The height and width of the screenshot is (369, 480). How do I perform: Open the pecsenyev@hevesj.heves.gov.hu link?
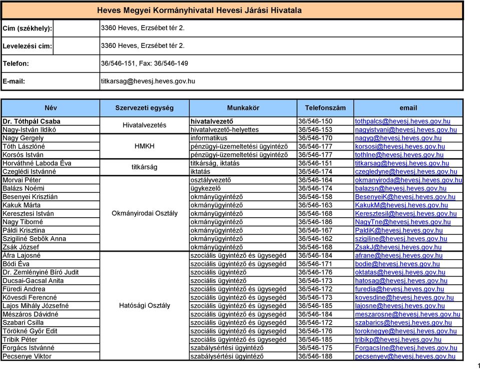[405, 357]
